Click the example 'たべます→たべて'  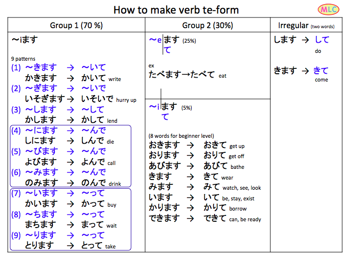182,75
